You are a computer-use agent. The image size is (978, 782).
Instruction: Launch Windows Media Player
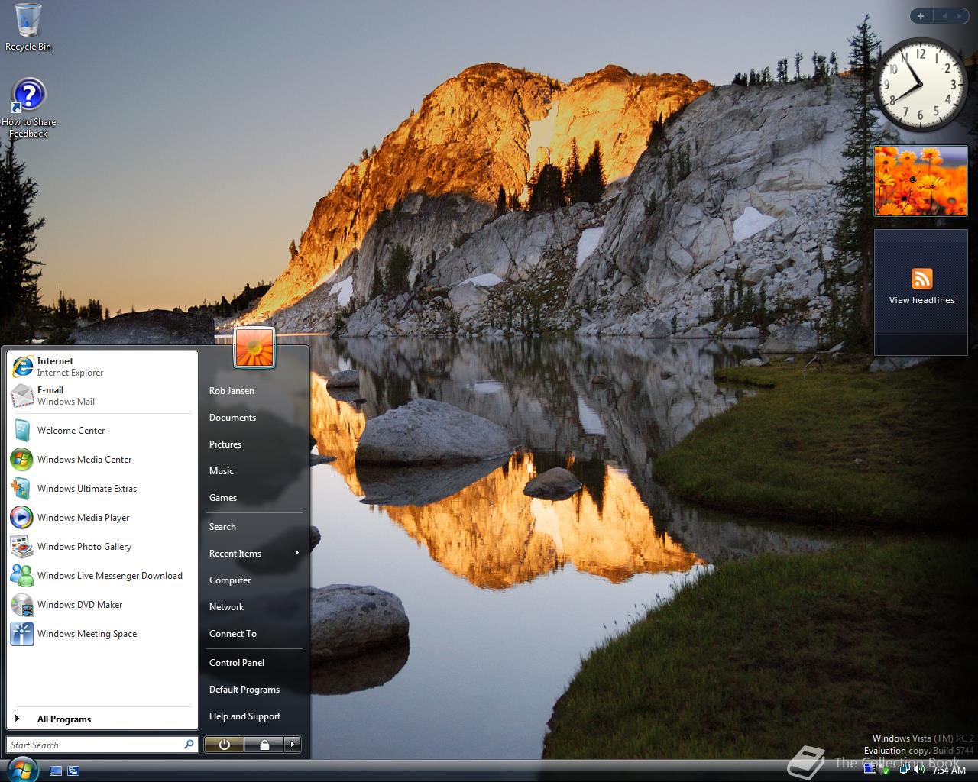point(102,518)
